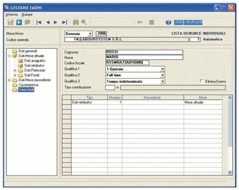Select Varia totali in the tree
239x190 pixels.
click(x=26, y=90)
